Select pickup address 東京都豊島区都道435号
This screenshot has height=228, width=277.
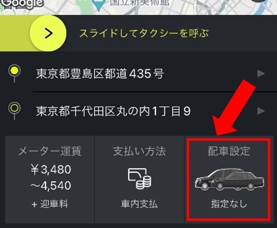(100, 74)
